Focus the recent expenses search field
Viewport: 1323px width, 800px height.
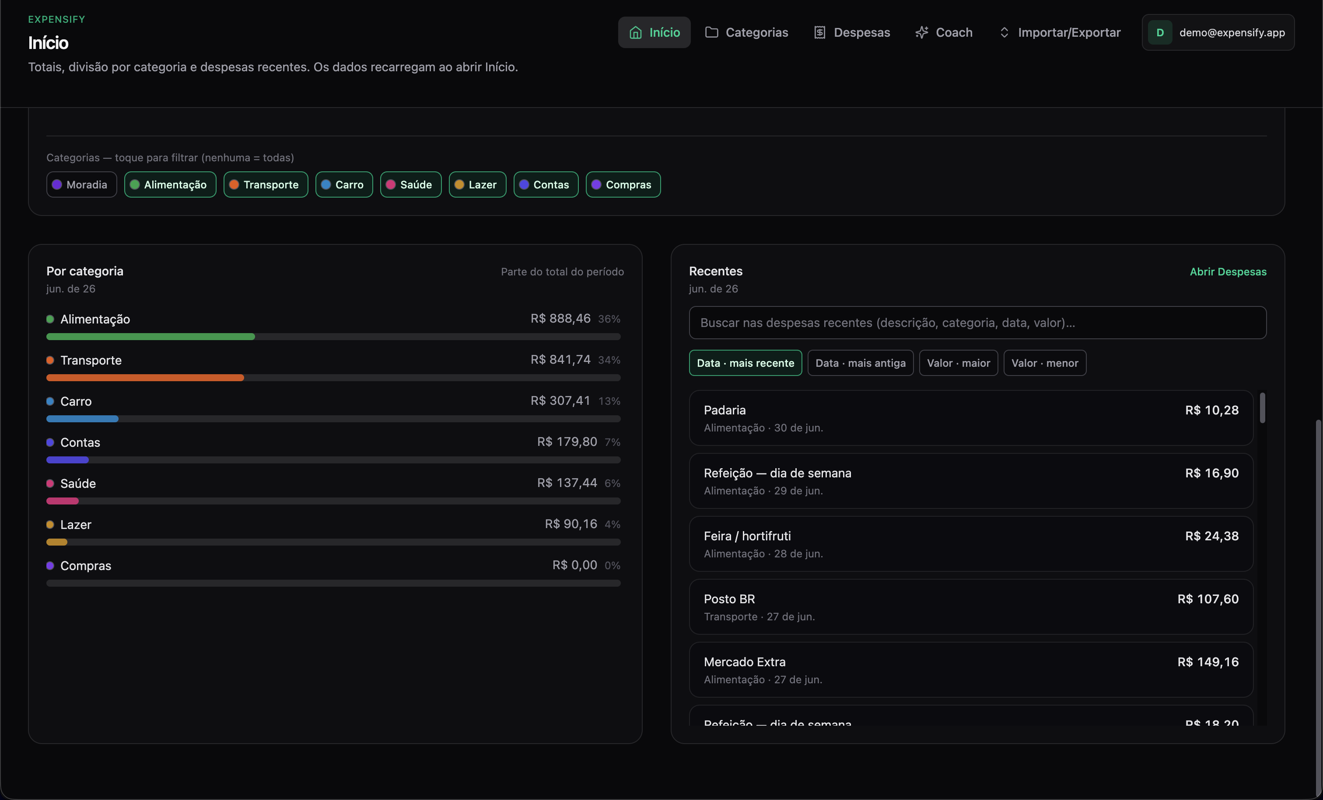click(978, 323)
